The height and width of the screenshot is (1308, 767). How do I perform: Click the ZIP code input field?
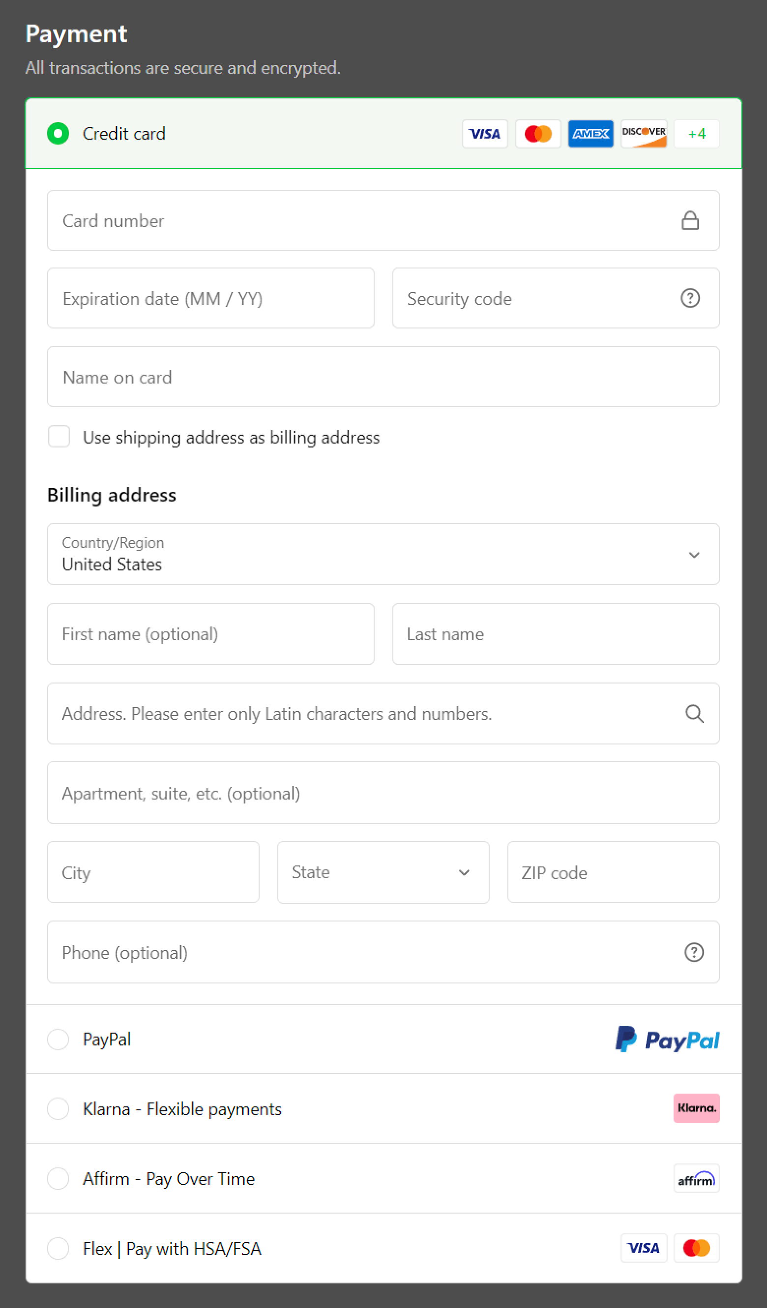pos(613,872)
